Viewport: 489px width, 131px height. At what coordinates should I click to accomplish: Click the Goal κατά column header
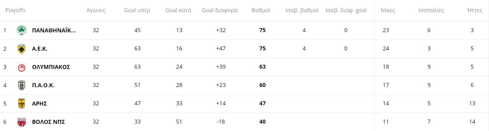pyautogui.click(x=178, y=10)
